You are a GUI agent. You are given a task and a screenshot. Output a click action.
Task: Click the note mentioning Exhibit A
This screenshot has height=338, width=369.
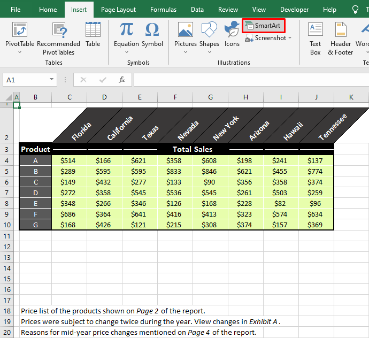[151, 322]
